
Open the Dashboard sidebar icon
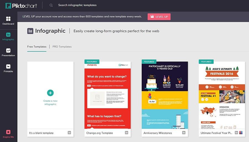8,19
